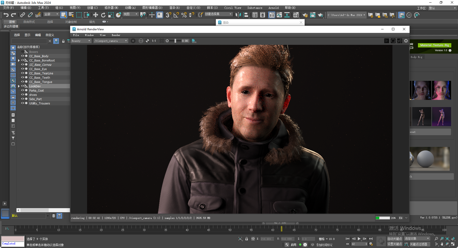The image size is (458, 248).
Task: Toggle visibility of CC_Base_Body
Action: pyautogui.click(x=22, y=56)
